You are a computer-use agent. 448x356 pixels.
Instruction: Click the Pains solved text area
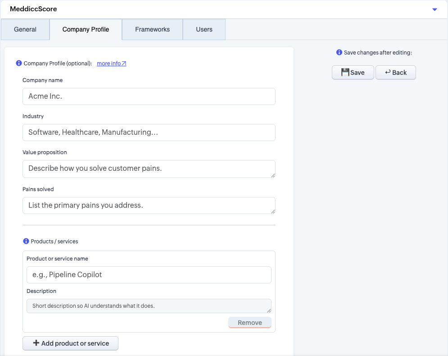click(x=149, y=205)
